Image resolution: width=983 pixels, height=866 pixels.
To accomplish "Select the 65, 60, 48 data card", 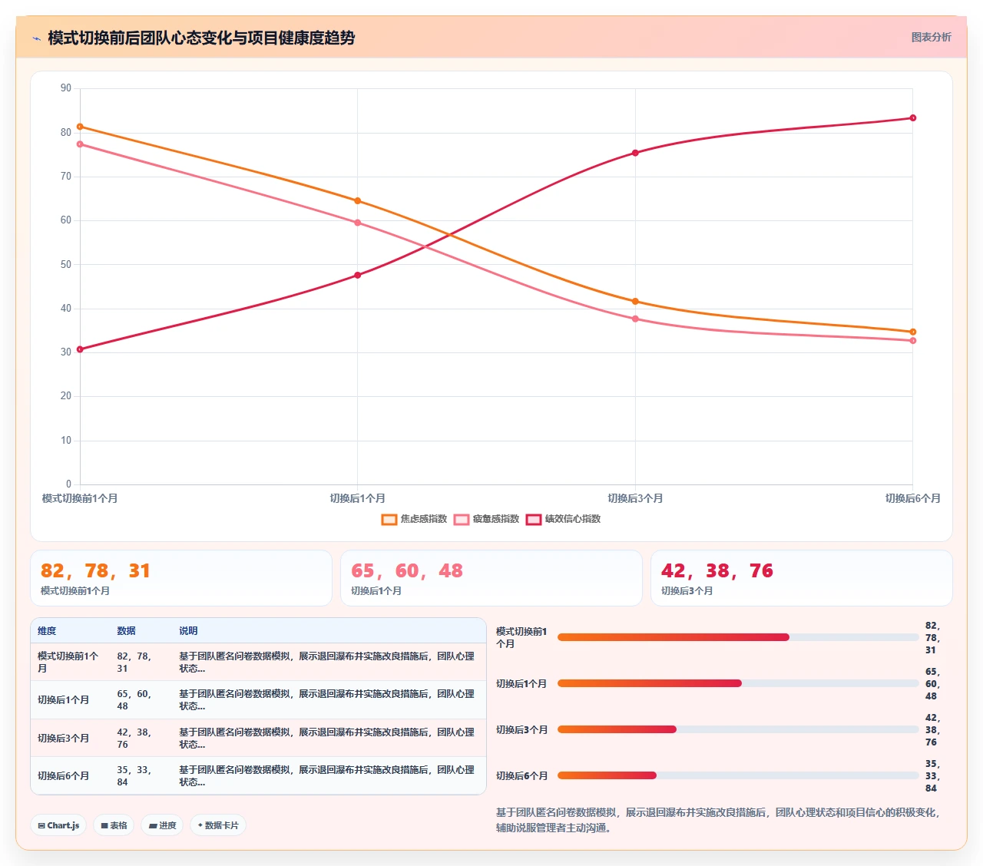I will tap(491, 578).
